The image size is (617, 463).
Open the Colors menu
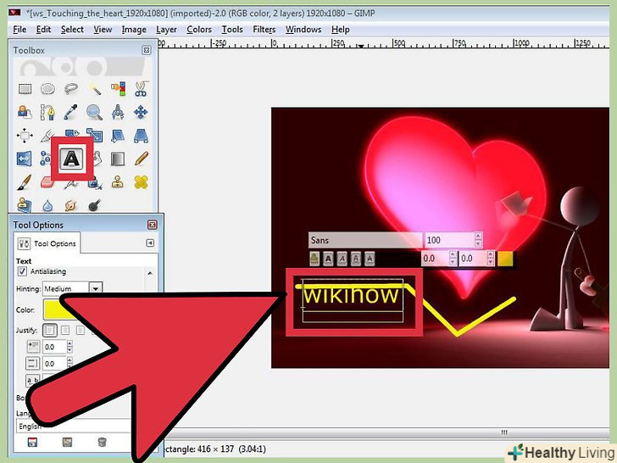tap(198, 30)
